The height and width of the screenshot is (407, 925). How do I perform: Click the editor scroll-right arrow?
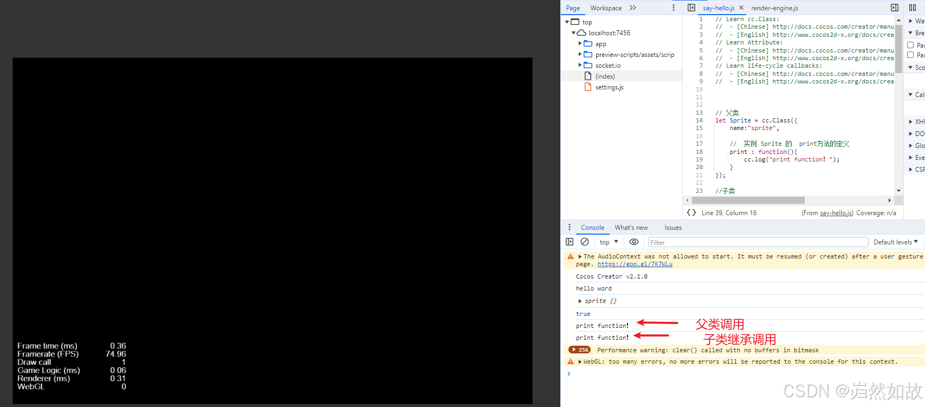tap(889, 200)
